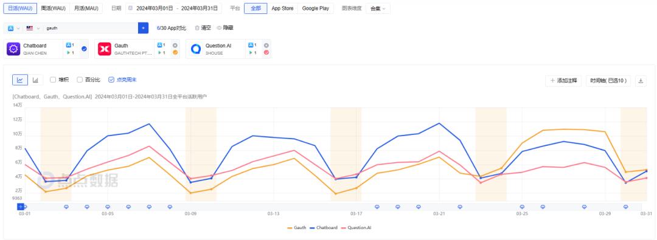This screenshot has height=240, width=657.
Task: Click the 14万 y-axis label
Action: 17,105
